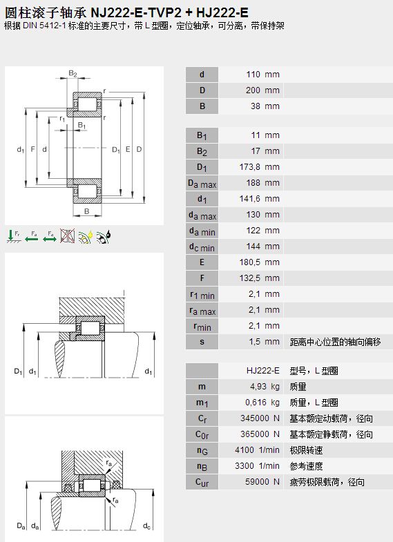Viewport: 393px width, 542px height.
Task: Select the da min value 122 mm
Action: coord(262,231)
